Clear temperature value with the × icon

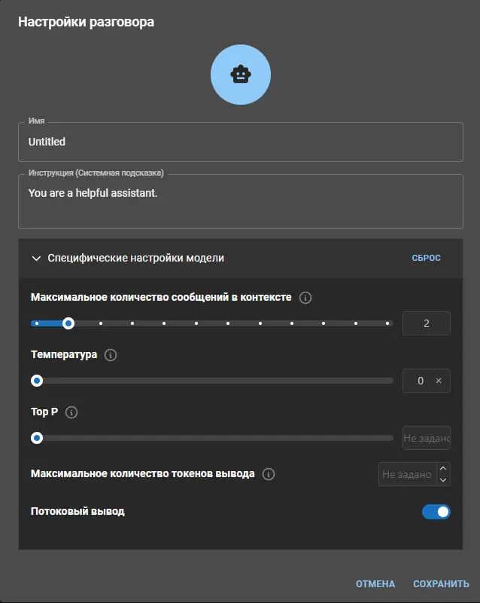(439, 381)
